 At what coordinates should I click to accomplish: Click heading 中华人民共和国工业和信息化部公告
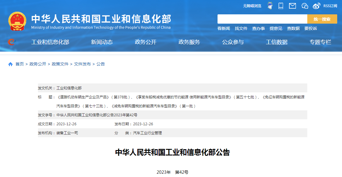click(x=173, y=152)
